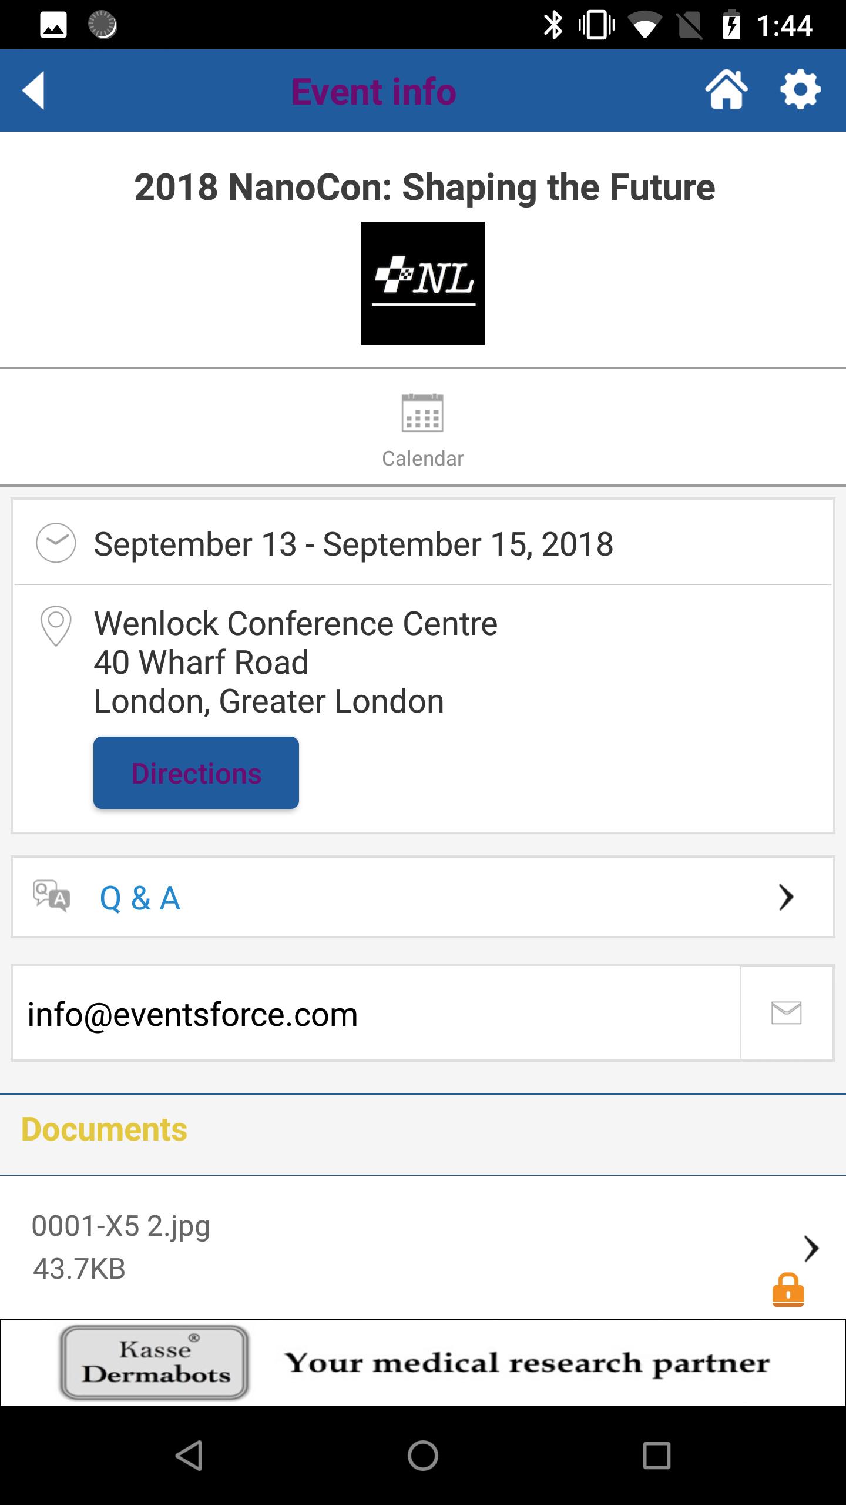Image resolution: width=846 pixels, height=1505 pixels.
Task: Open the Q & A link
Action: [x=140, y=898]
